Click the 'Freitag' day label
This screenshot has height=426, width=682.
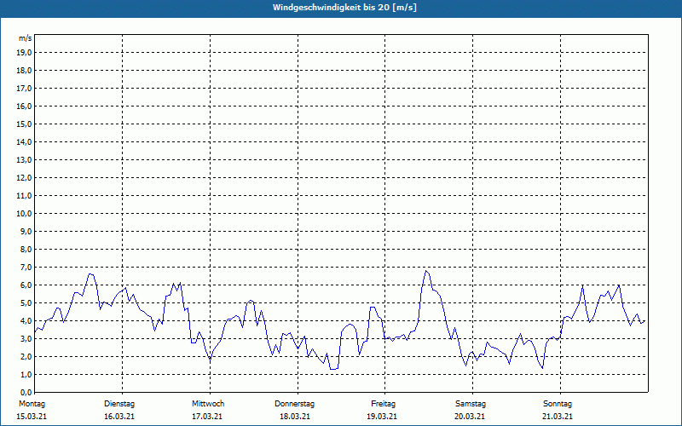pos(383,404)
